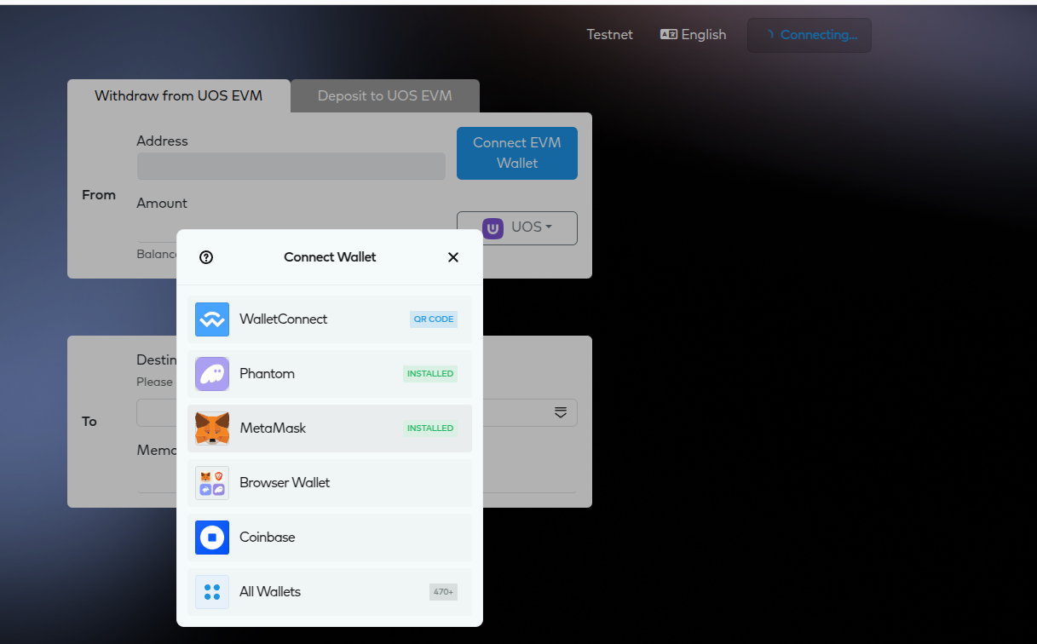This screenshot has width=1037, height=644.
Task: Open the UOS token dropdown
Action: click(517, 228)
